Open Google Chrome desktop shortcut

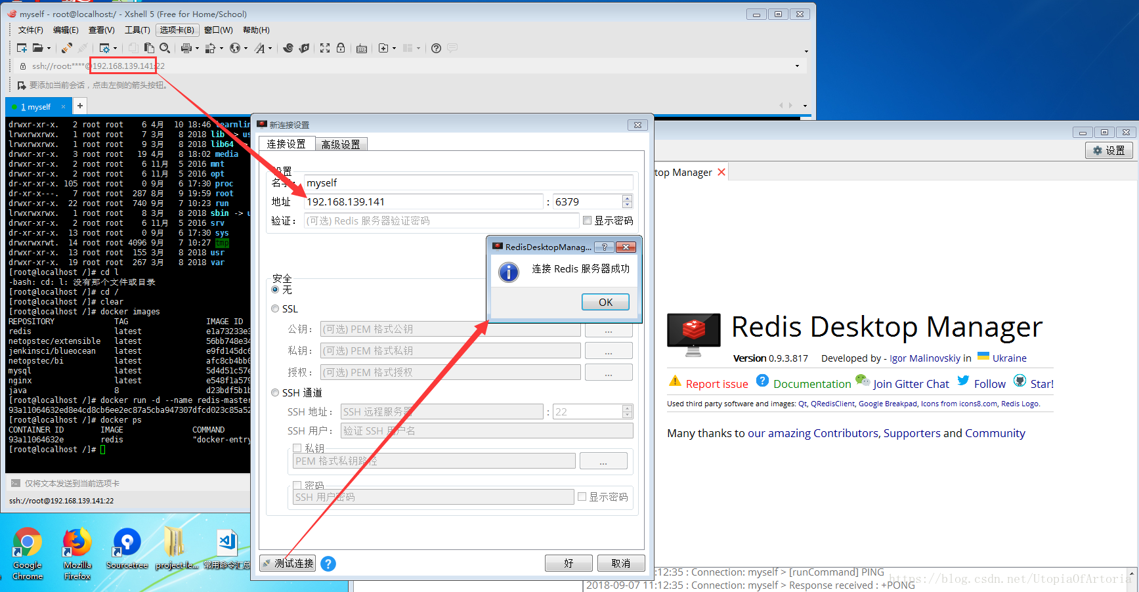coord(28,553)
